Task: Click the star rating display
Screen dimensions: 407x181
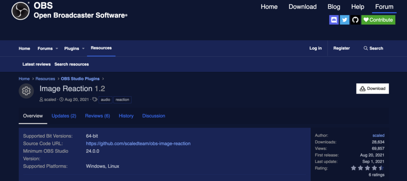Action: (x=367, y=168)
